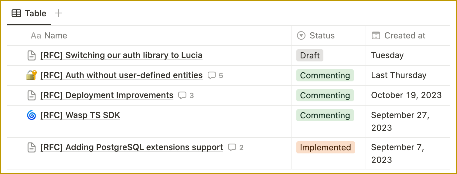Image resolution: width=457 pixels, height=174 pixels.
Task: Add a new view with plus icon
Action: 58,13
